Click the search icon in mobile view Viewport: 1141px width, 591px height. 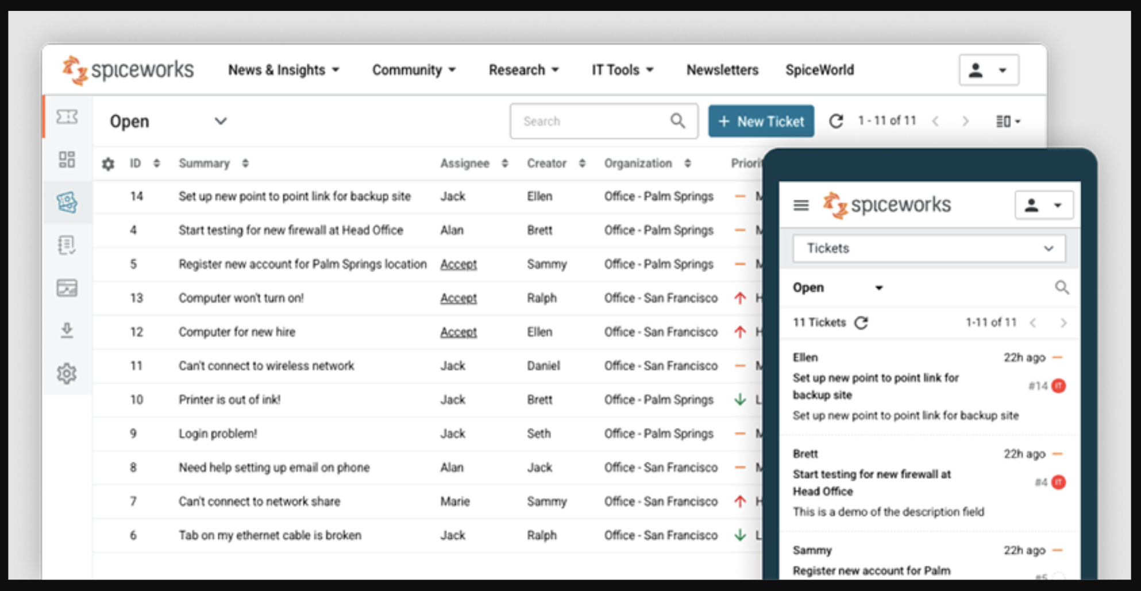tap(1062, 287)
